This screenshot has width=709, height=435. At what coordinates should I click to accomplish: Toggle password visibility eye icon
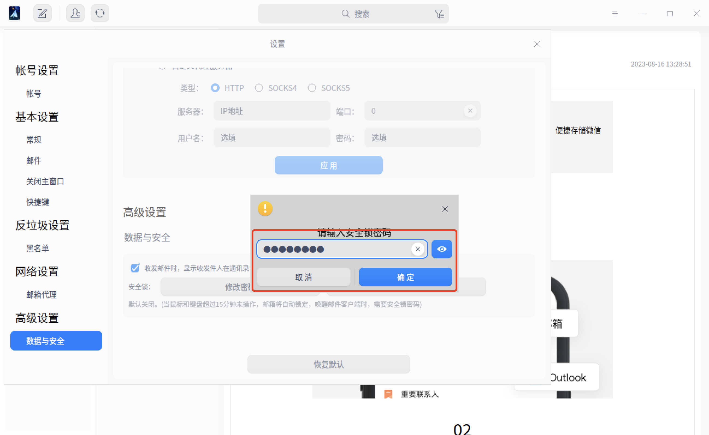(442, 249)
